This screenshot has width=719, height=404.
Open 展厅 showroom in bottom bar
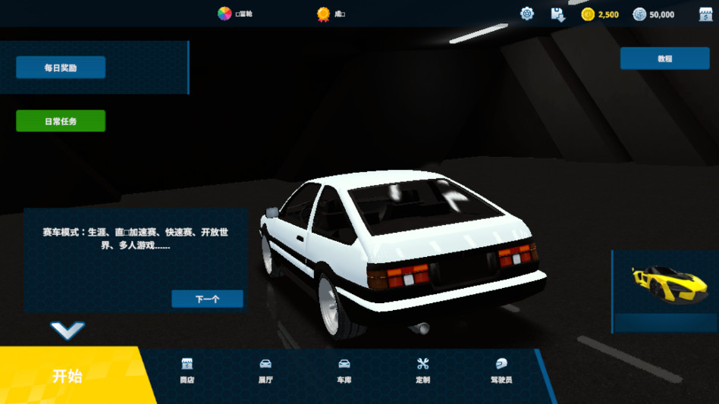click(x=265, y=371)
